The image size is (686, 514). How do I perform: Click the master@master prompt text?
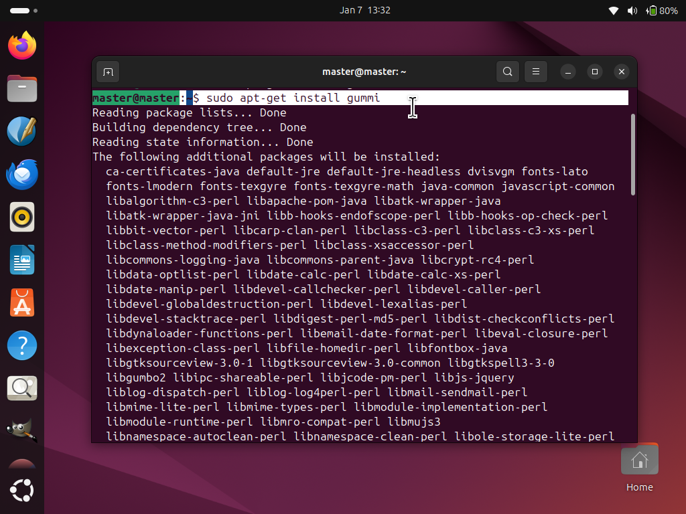135,98
